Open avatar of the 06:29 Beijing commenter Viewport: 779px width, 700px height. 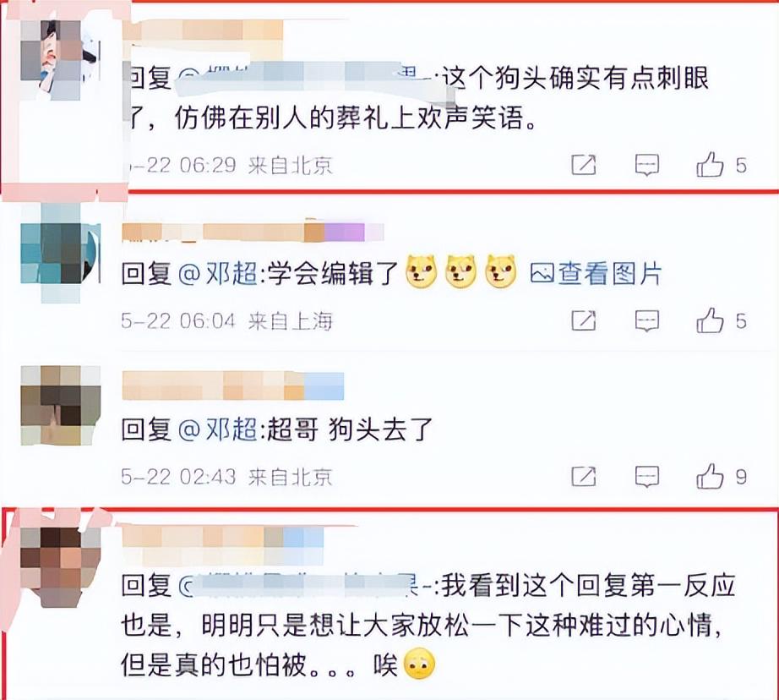pyautogui.click(x=60, y=60)
